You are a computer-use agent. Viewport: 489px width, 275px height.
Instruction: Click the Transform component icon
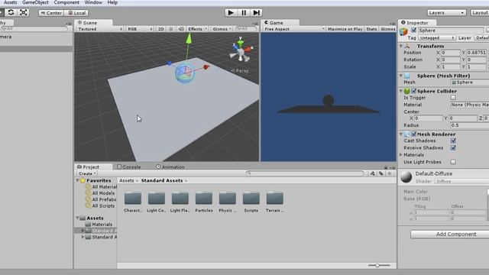coord(407,46)
